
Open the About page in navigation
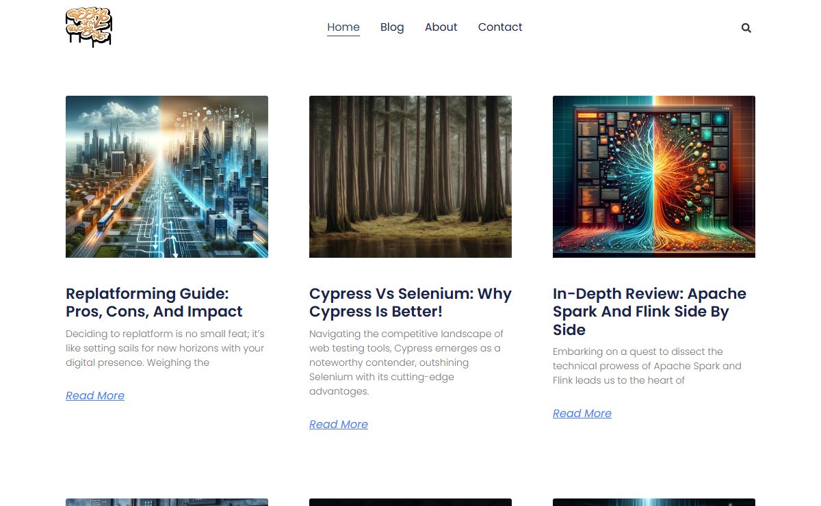pos(441,27)
